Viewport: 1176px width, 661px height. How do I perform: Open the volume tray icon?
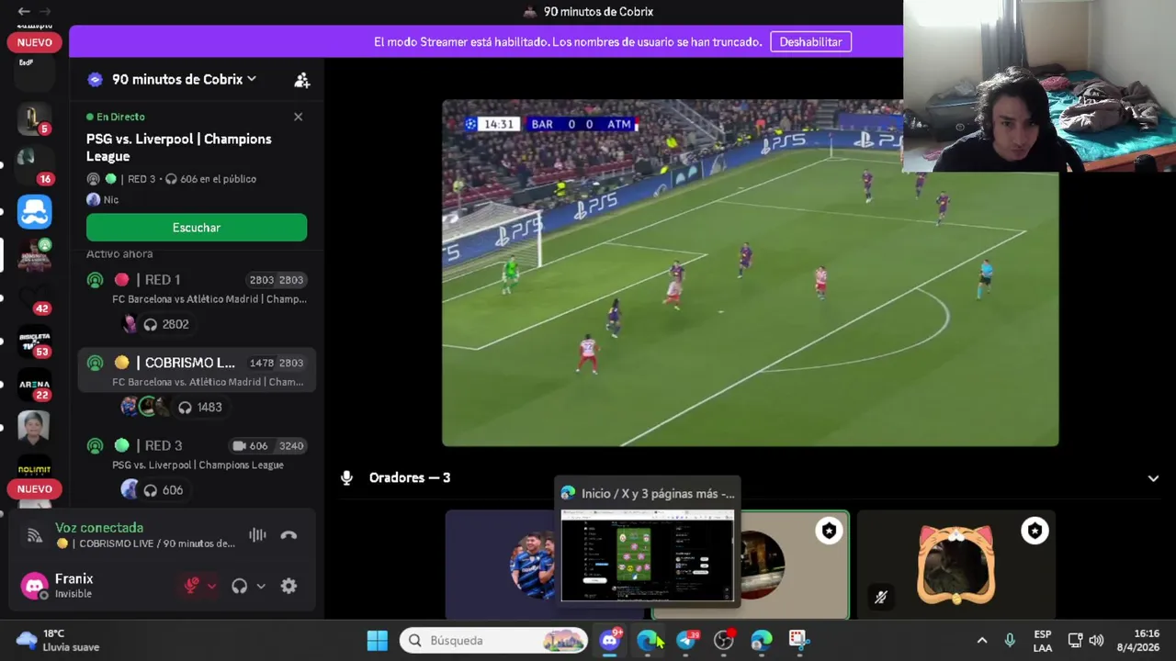point(1096,640)
